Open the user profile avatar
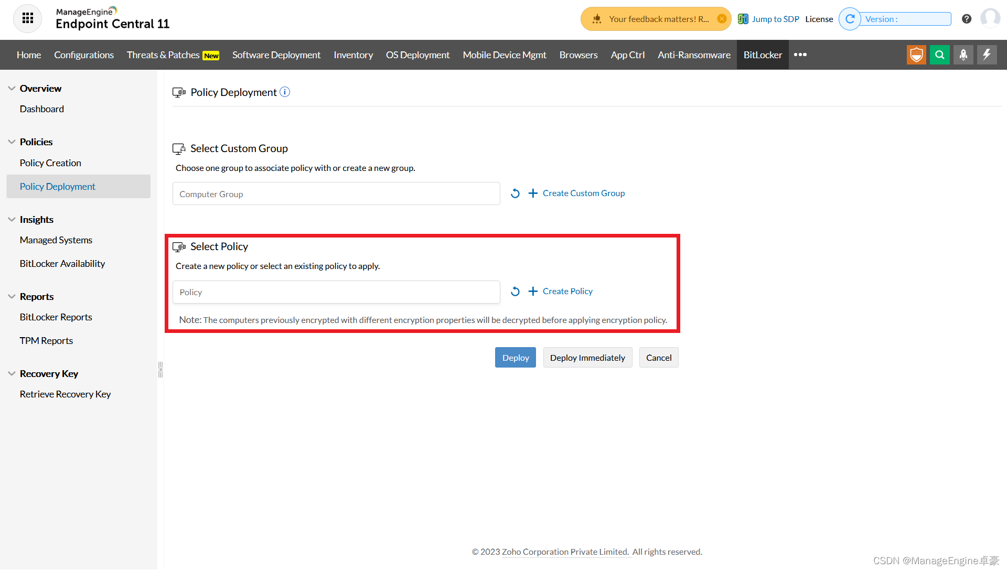 tap(990, 19)
